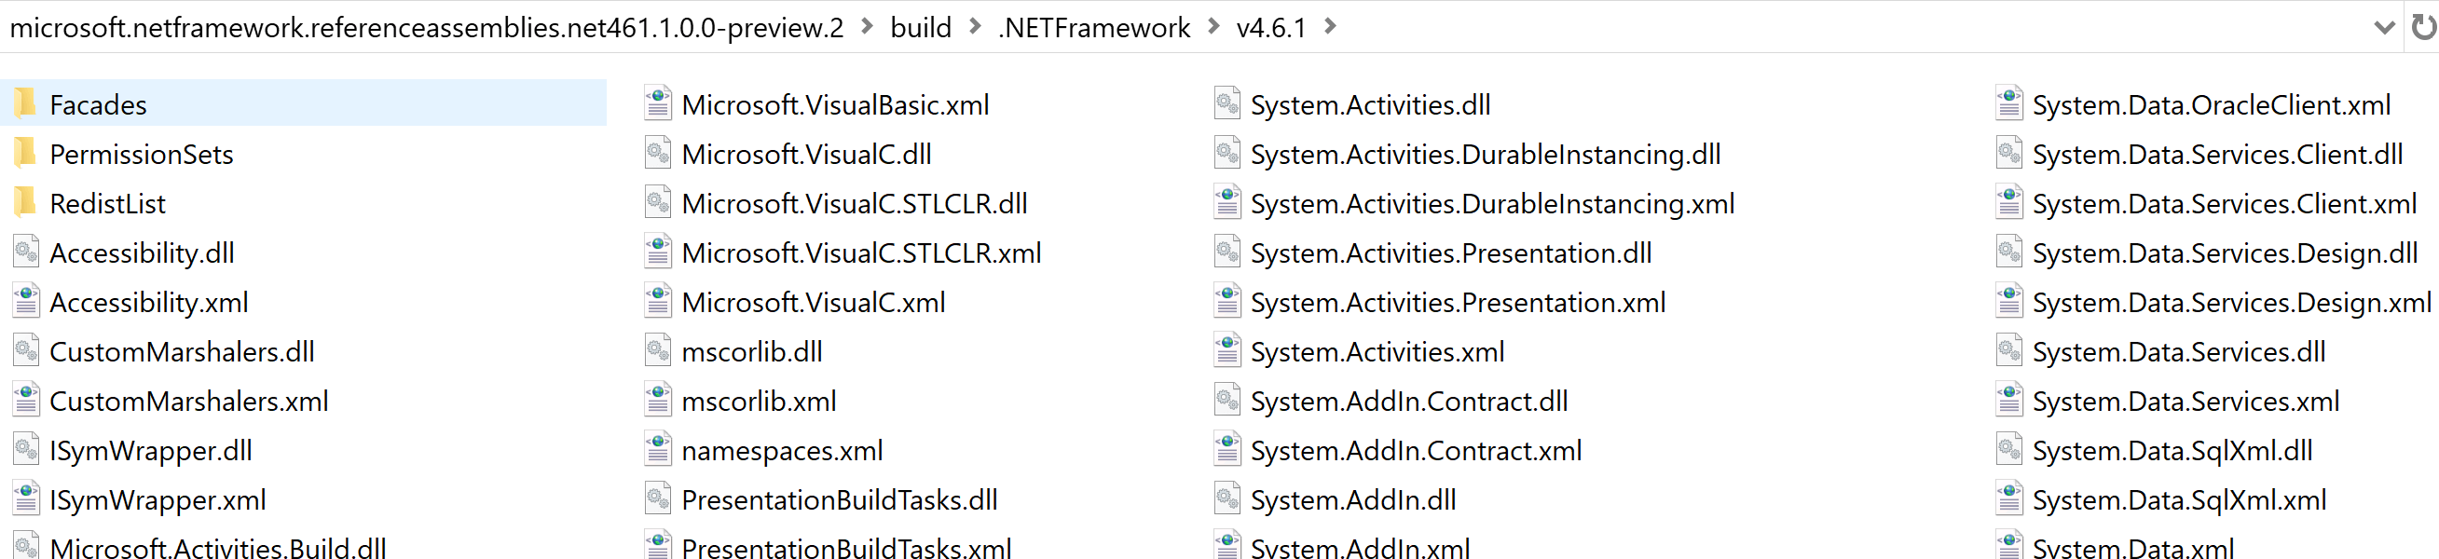Select System.Activities.DurableInstancing.dll file name
Viewport: 2439px width, 559px height.
1486,154
